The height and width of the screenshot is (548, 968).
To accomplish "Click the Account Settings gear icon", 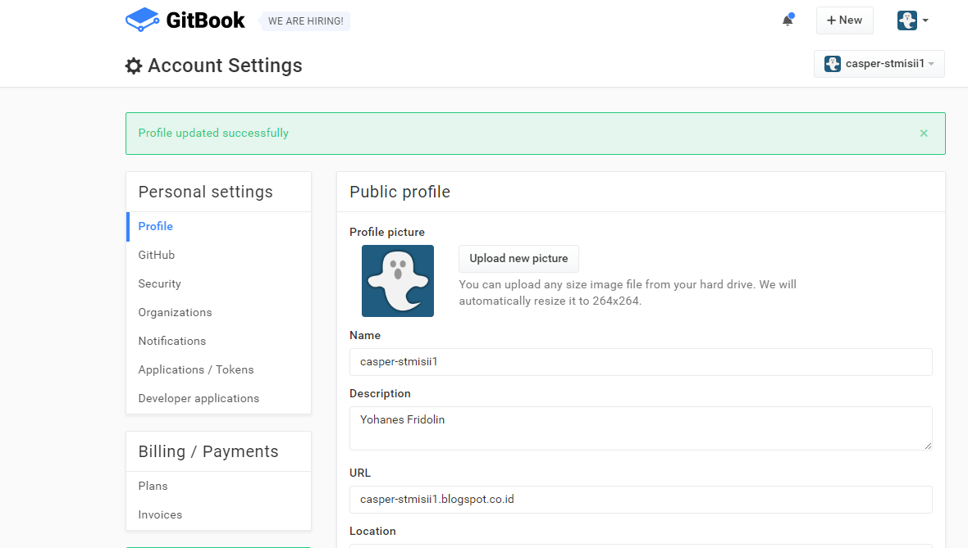I will point(134,66).
